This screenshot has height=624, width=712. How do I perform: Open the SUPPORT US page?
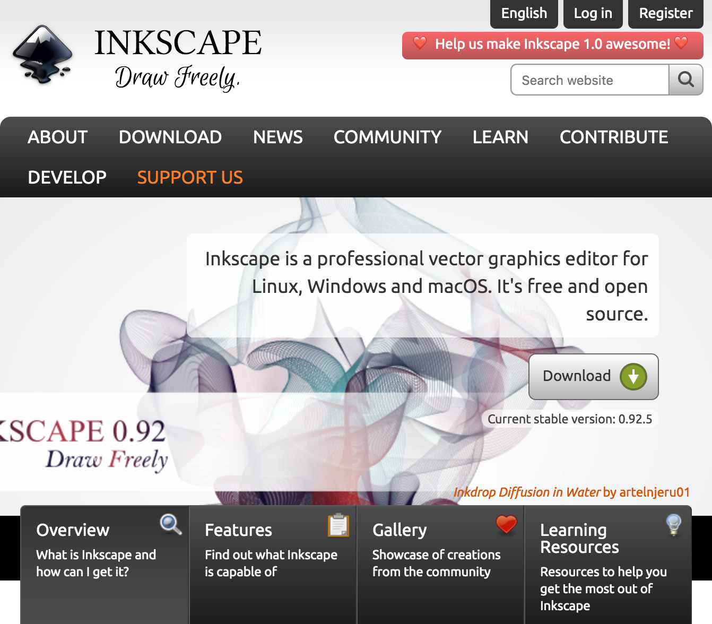pyautogui.click(x=190, y=177)
